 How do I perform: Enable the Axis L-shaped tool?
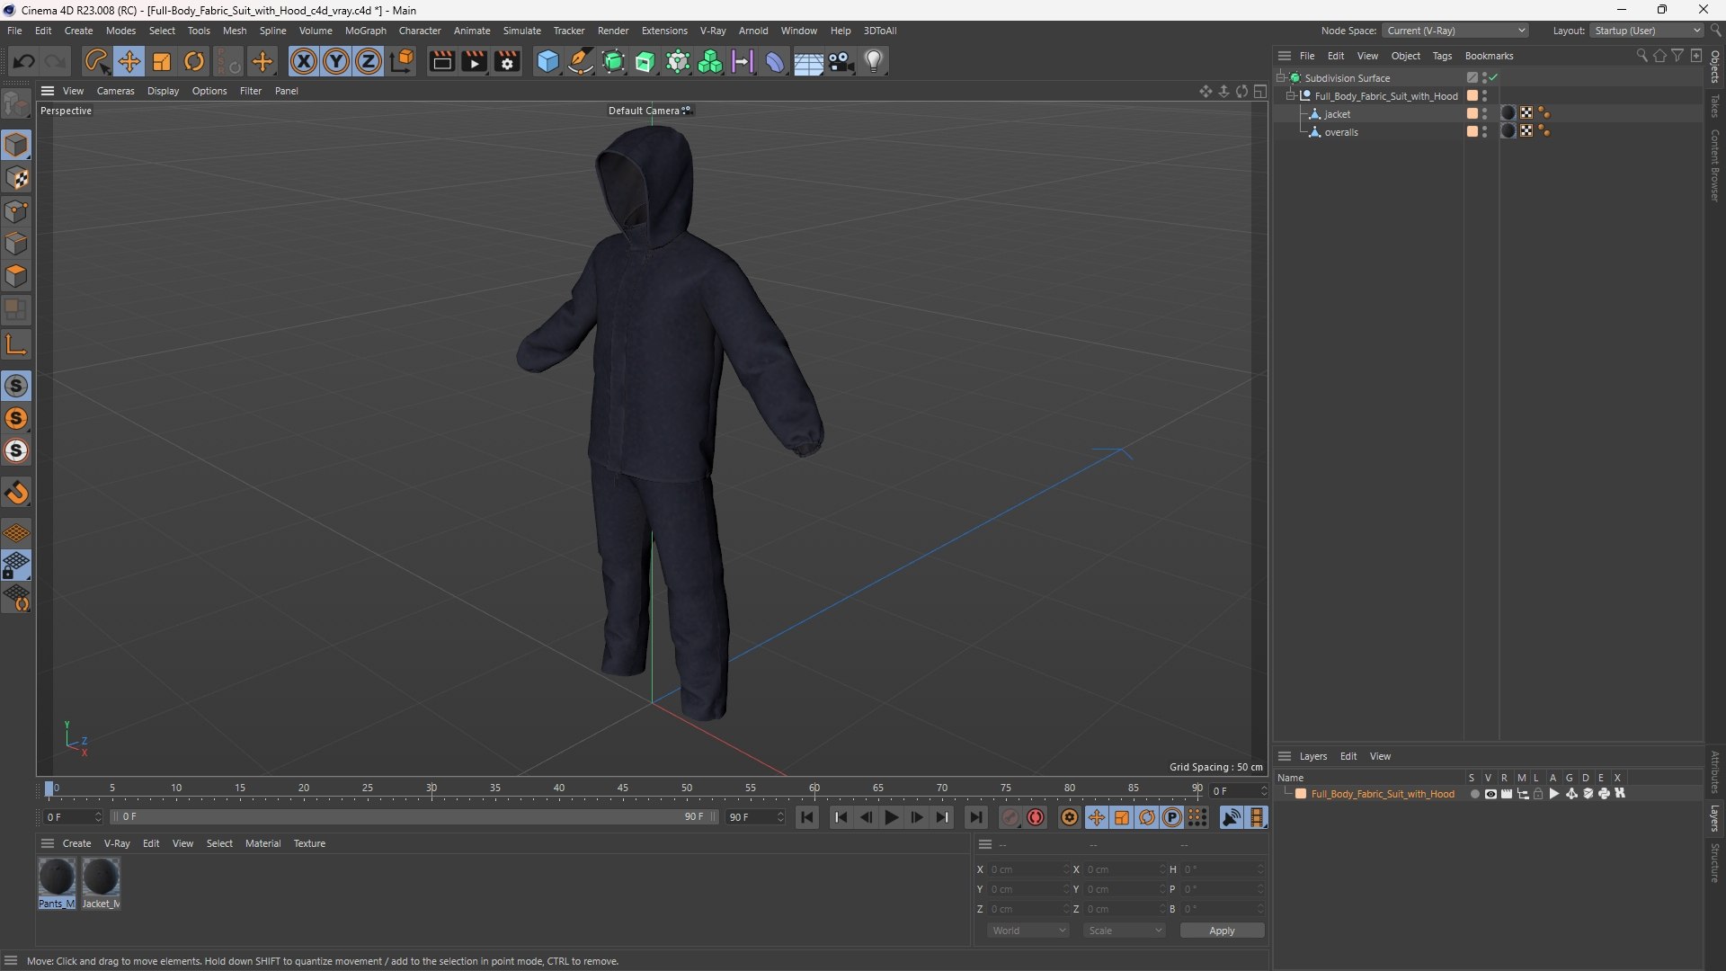tap(16, 344)
